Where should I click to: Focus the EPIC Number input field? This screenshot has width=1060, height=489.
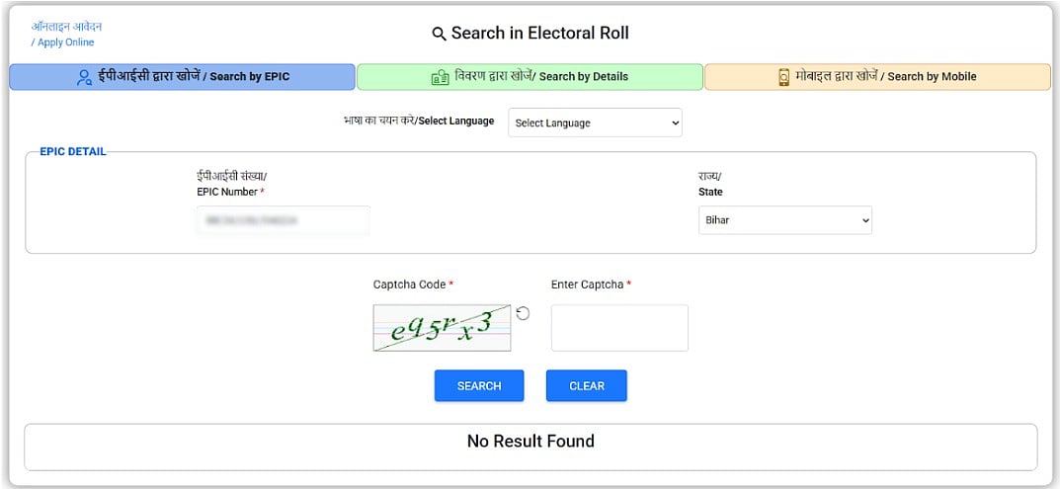(284, 220)
